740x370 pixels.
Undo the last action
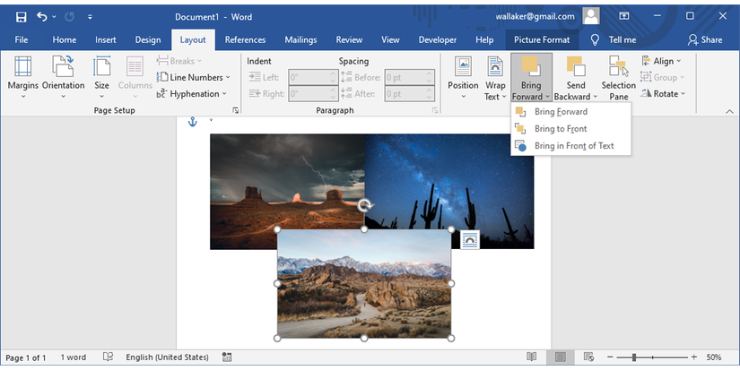point(42,17)
